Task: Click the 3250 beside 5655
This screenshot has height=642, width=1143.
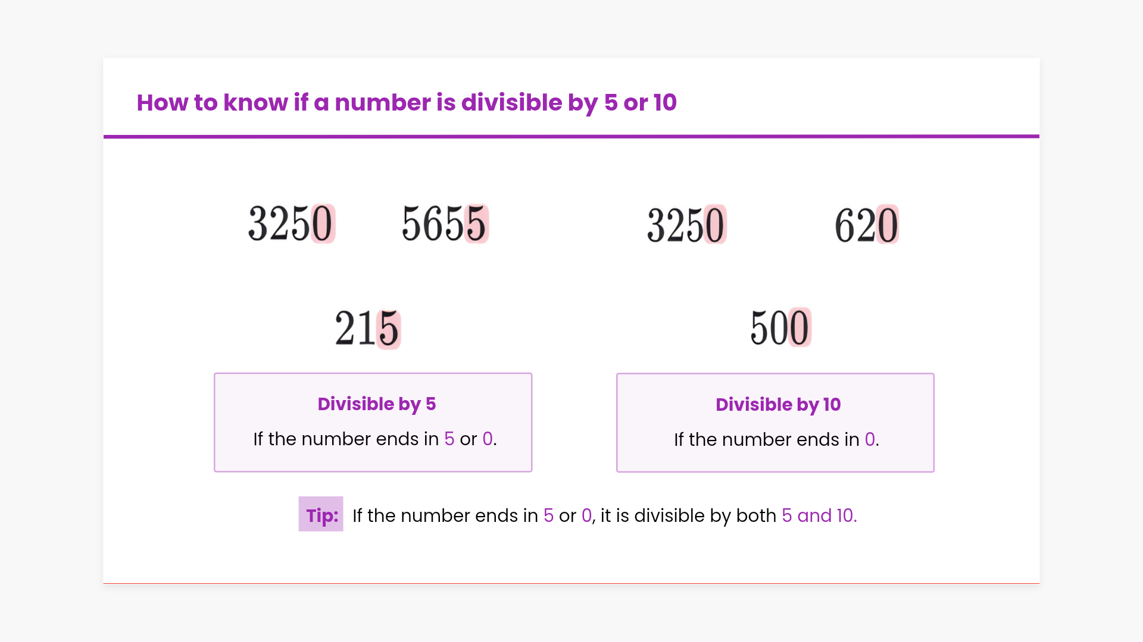Action: (291, 224)
